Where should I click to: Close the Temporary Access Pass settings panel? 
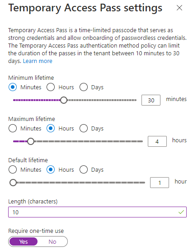(179, 8)
